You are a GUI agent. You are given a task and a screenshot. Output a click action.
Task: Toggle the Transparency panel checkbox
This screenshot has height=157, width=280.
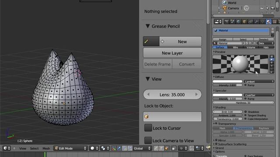[x=216, y=123]
